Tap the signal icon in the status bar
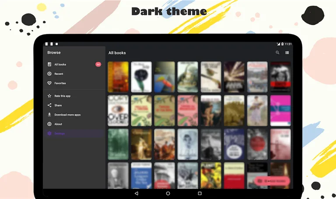The image size is (336, 199). pos(278,44)
